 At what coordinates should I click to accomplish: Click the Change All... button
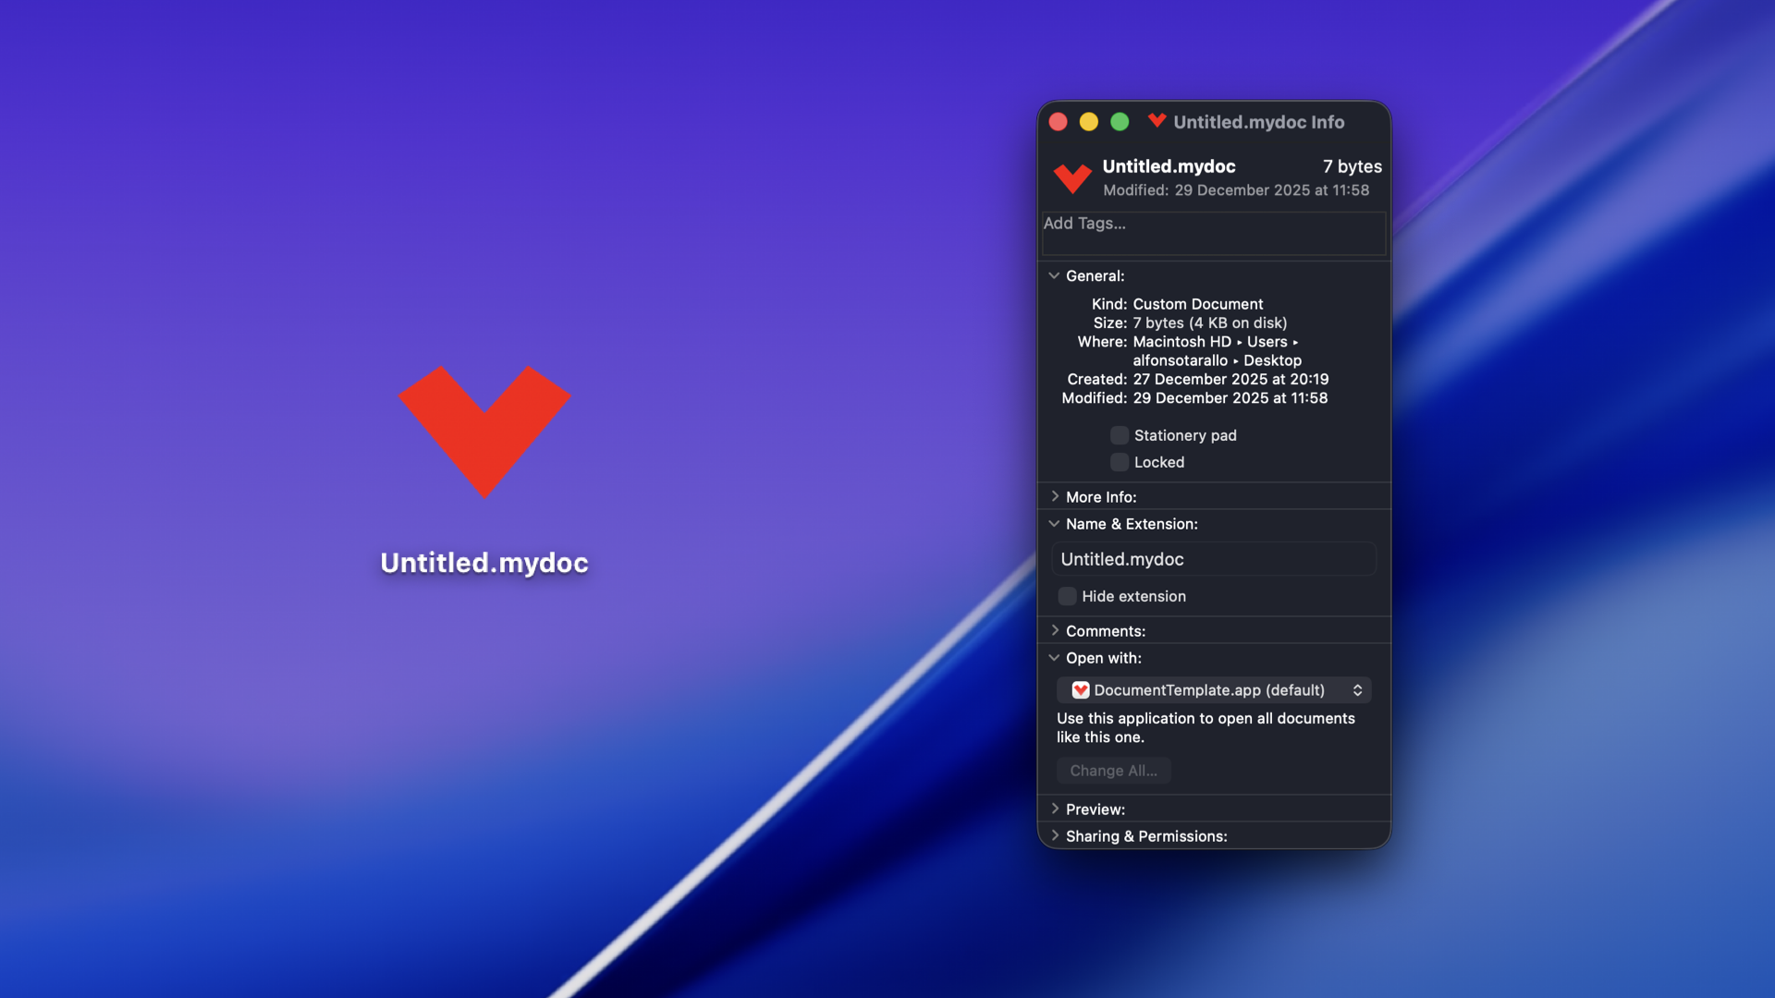[1113, 771]
